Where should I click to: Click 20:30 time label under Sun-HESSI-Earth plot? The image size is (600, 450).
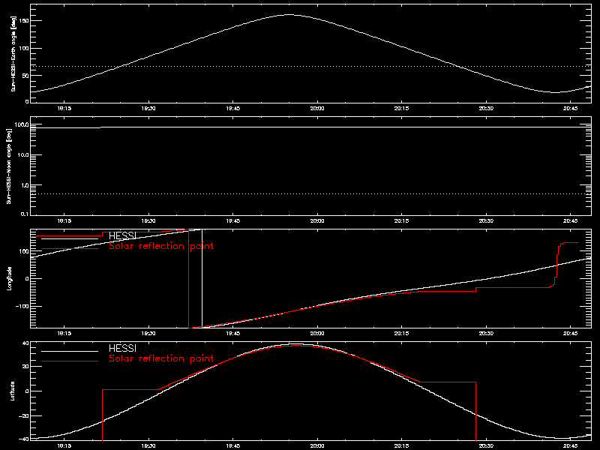click(486, 108)
